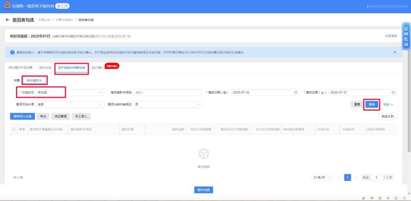Click 变更属期 link
The image size is (411, 201).
click(391, 36)
